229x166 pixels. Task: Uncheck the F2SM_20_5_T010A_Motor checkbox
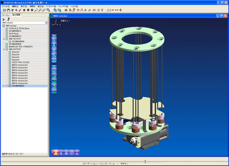point(7,28)
